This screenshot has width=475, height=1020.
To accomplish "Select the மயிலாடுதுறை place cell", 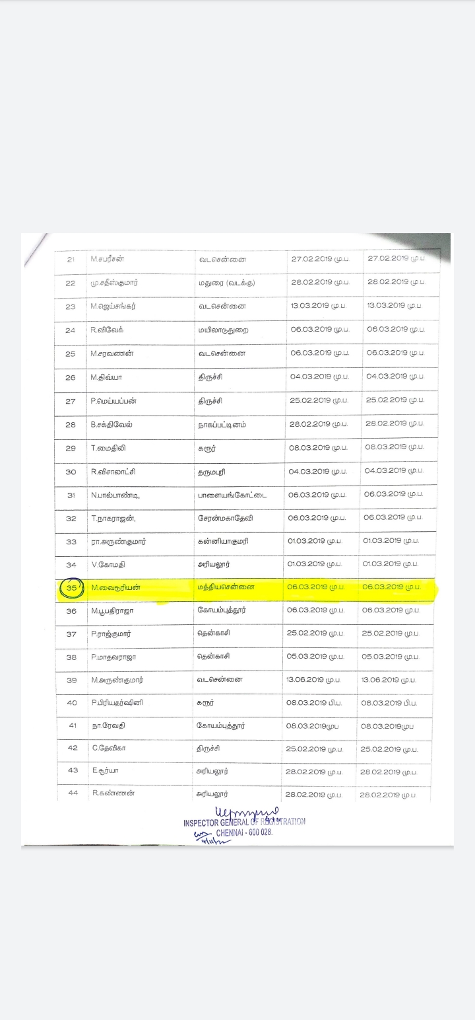I will (x=224, y=329).
